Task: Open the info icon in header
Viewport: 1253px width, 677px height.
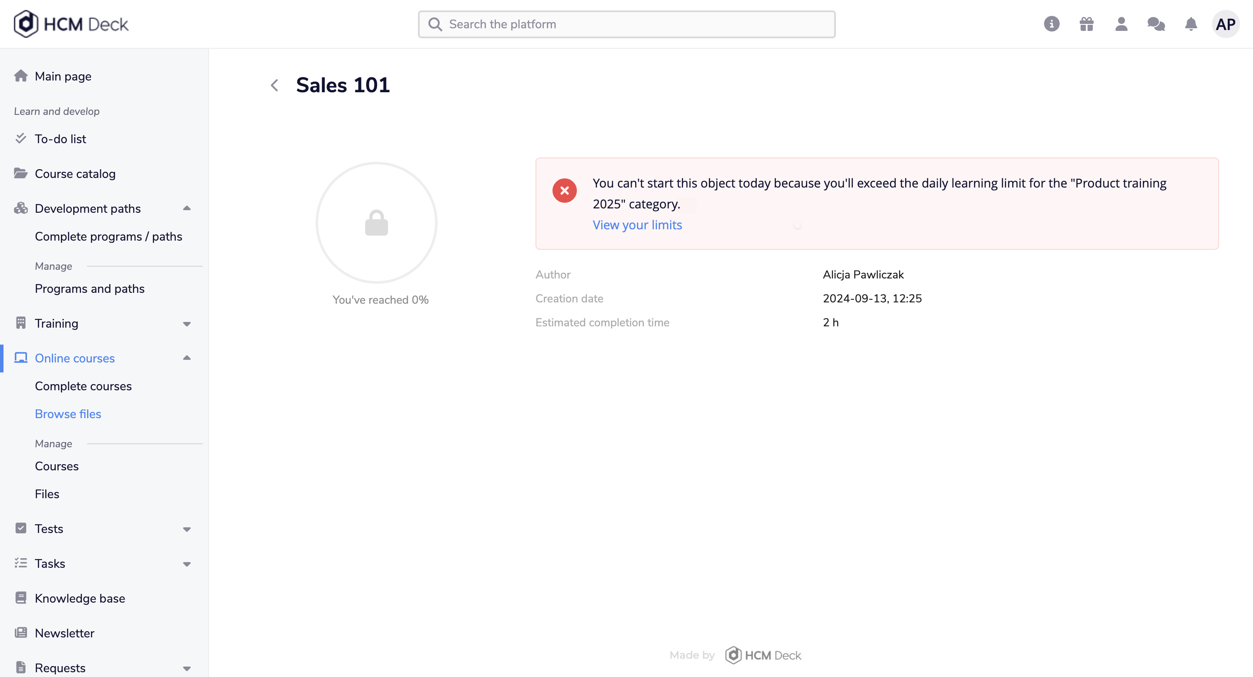Action: tap(1051, 24)
